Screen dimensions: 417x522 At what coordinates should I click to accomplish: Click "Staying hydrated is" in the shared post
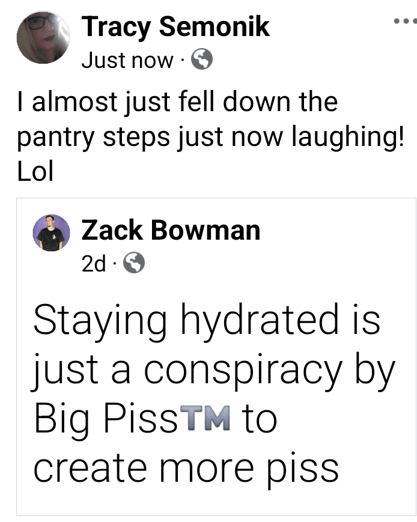pos(206,319)
